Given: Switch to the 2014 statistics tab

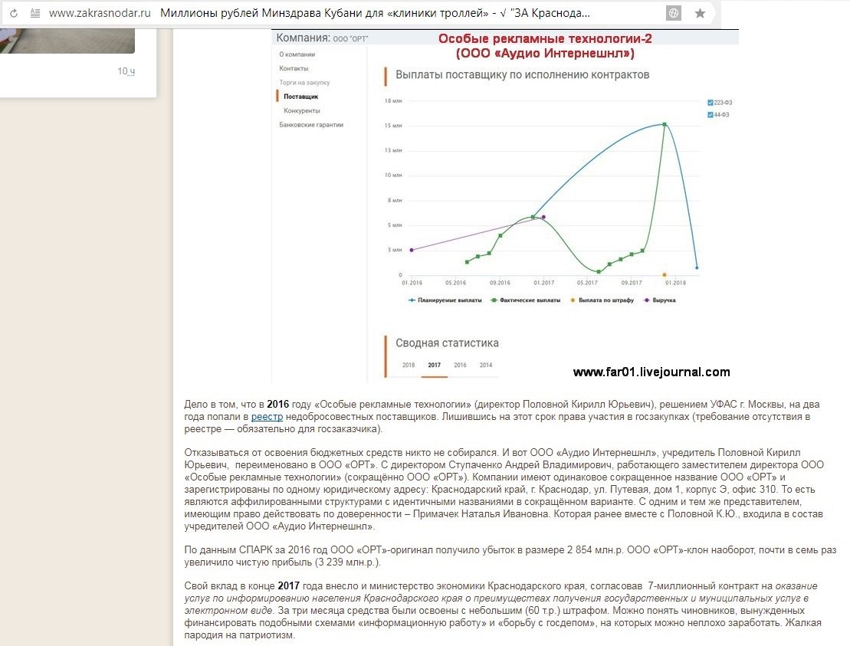Looking at the screenshot, I should click(486, 365).
